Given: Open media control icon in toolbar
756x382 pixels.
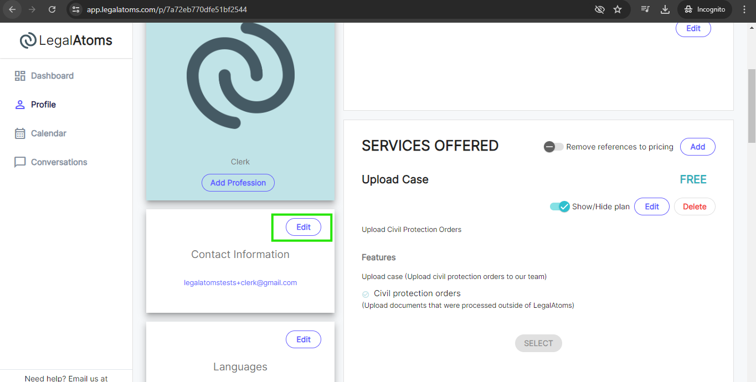Looking at the screenshot, I should click(x=645, y=9).
